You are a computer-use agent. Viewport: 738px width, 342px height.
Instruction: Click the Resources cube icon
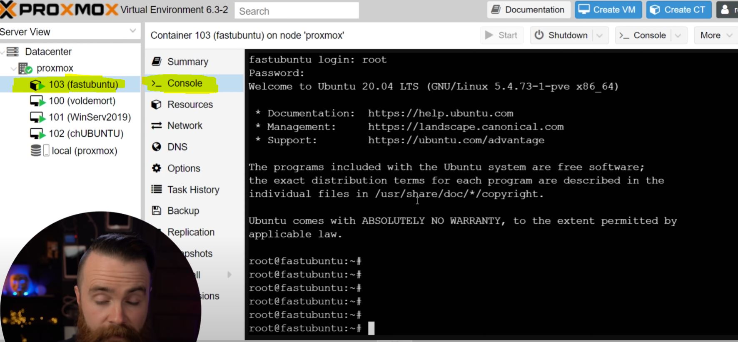[156, 105]
